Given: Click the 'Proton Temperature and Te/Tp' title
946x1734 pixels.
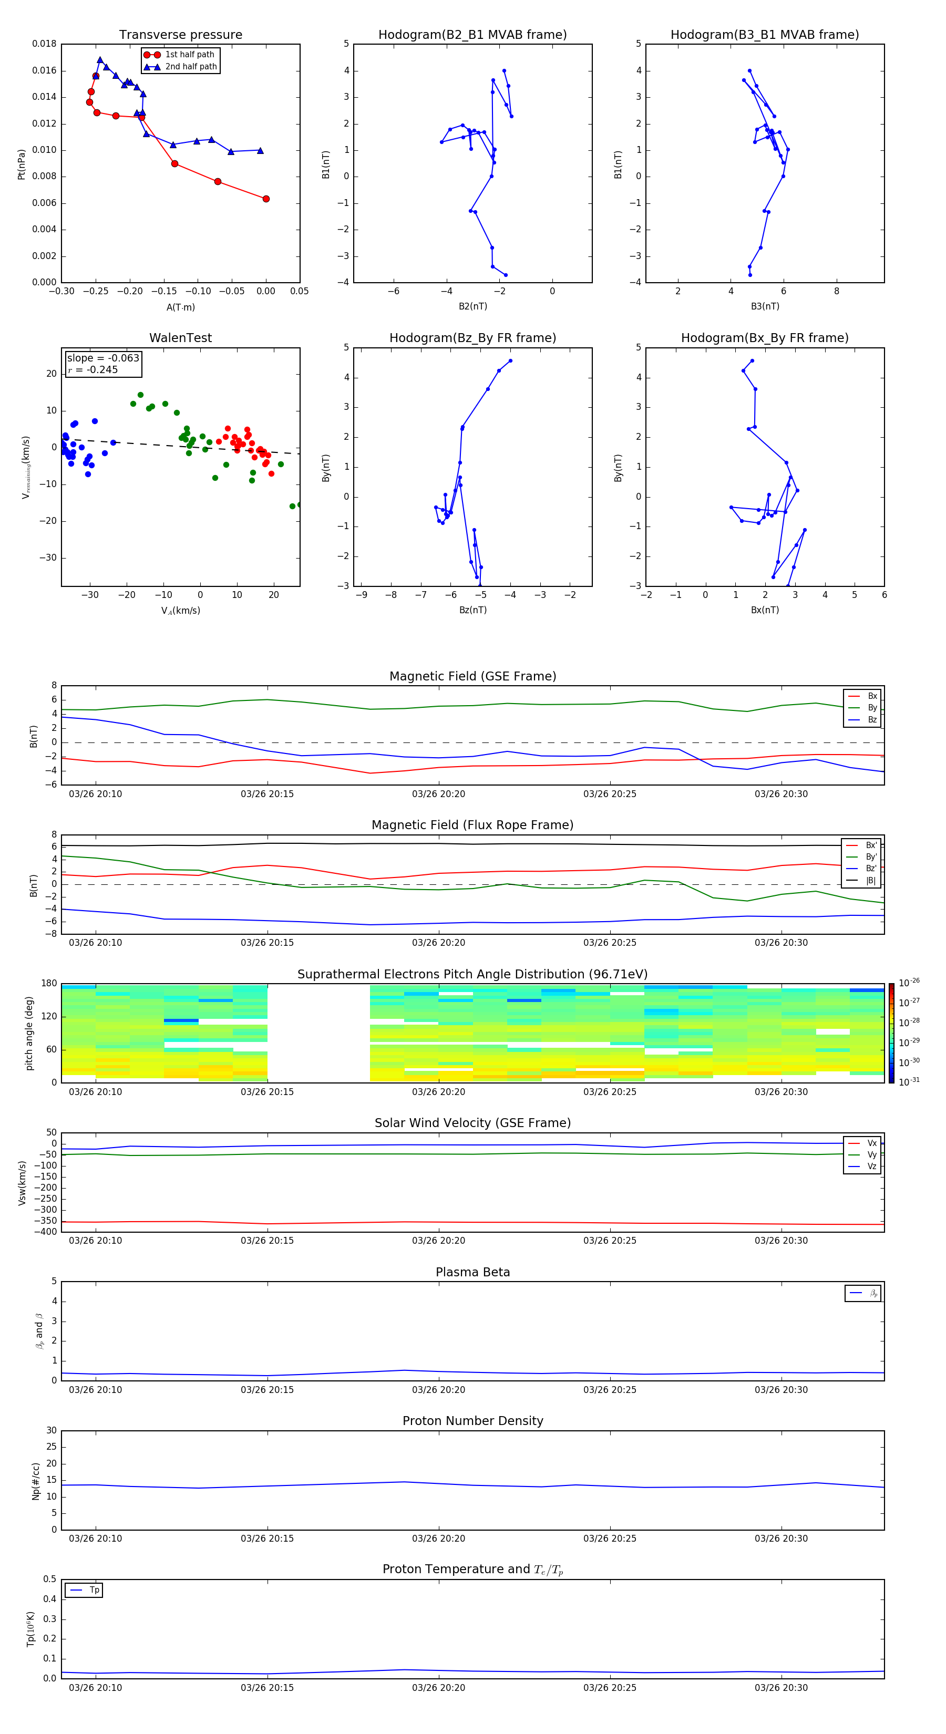Looking at the screenshot, I should [472, 1570].
